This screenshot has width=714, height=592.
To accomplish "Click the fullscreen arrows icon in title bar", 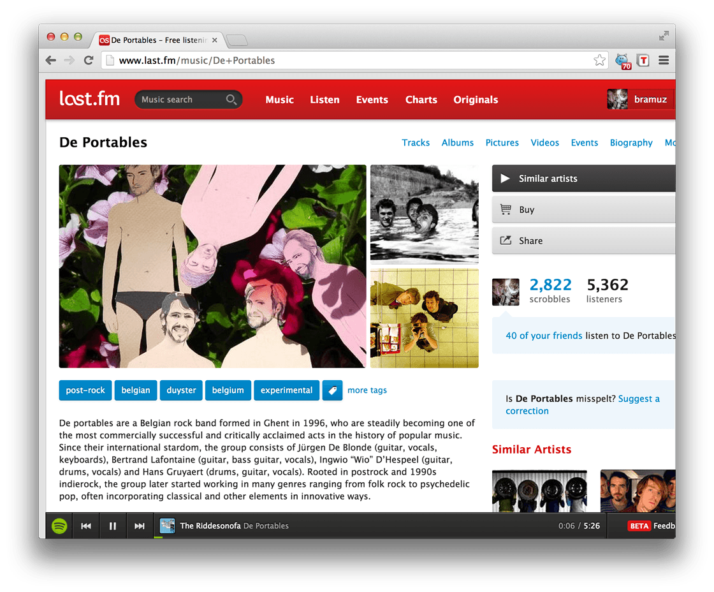I will (x=664, y=36).
